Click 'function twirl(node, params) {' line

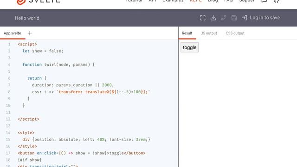pyautogui.click(x=58, y=64)
